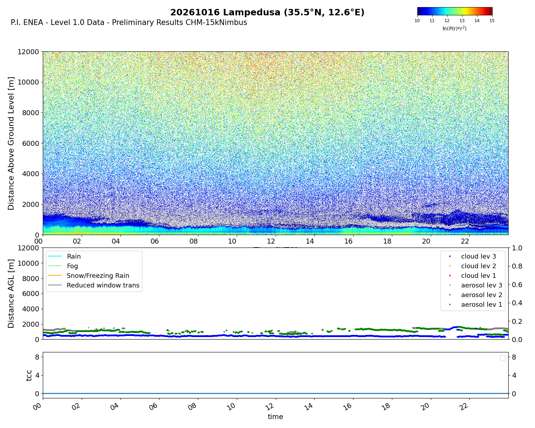Image resolution: width=535 pixels, height=428 pixels.
Task: Click the '0.6' right-axis tick
Action: pos(517,285)
